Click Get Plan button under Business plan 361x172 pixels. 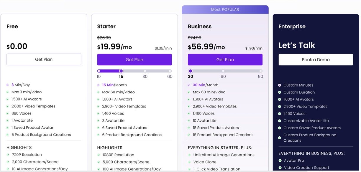point(225,59)
